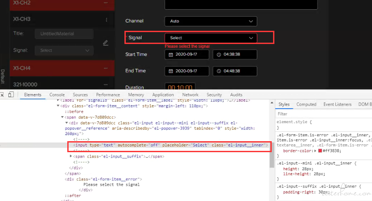The image size is (372, 201).
Task: Click the #ff3838 border-color swatch
Action: click(319, 150)
